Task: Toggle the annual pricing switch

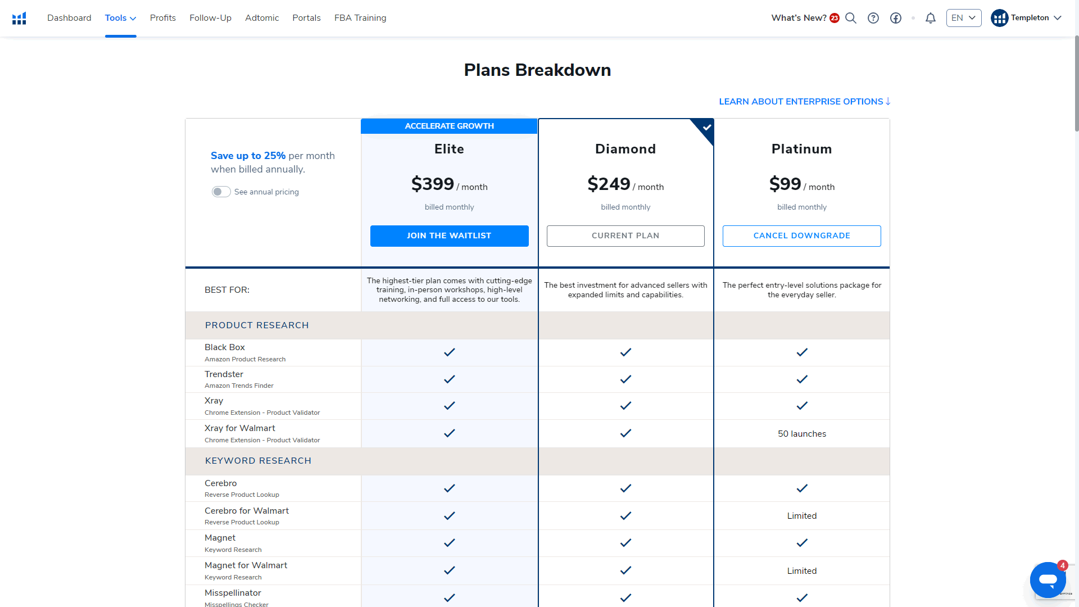Action: point(220,192)
